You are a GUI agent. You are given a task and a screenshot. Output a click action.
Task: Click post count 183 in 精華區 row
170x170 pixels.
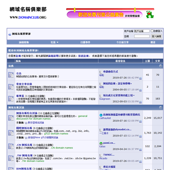[x=158, y=99]
